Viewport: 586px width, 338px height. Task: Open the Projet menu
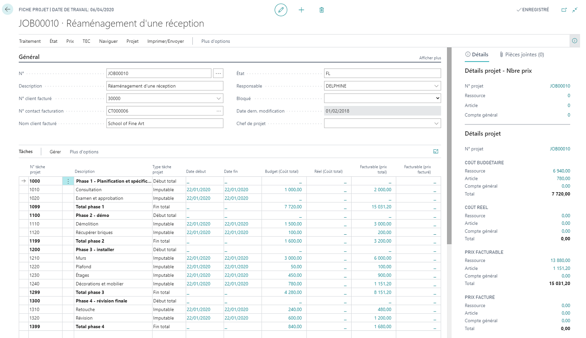133,41
